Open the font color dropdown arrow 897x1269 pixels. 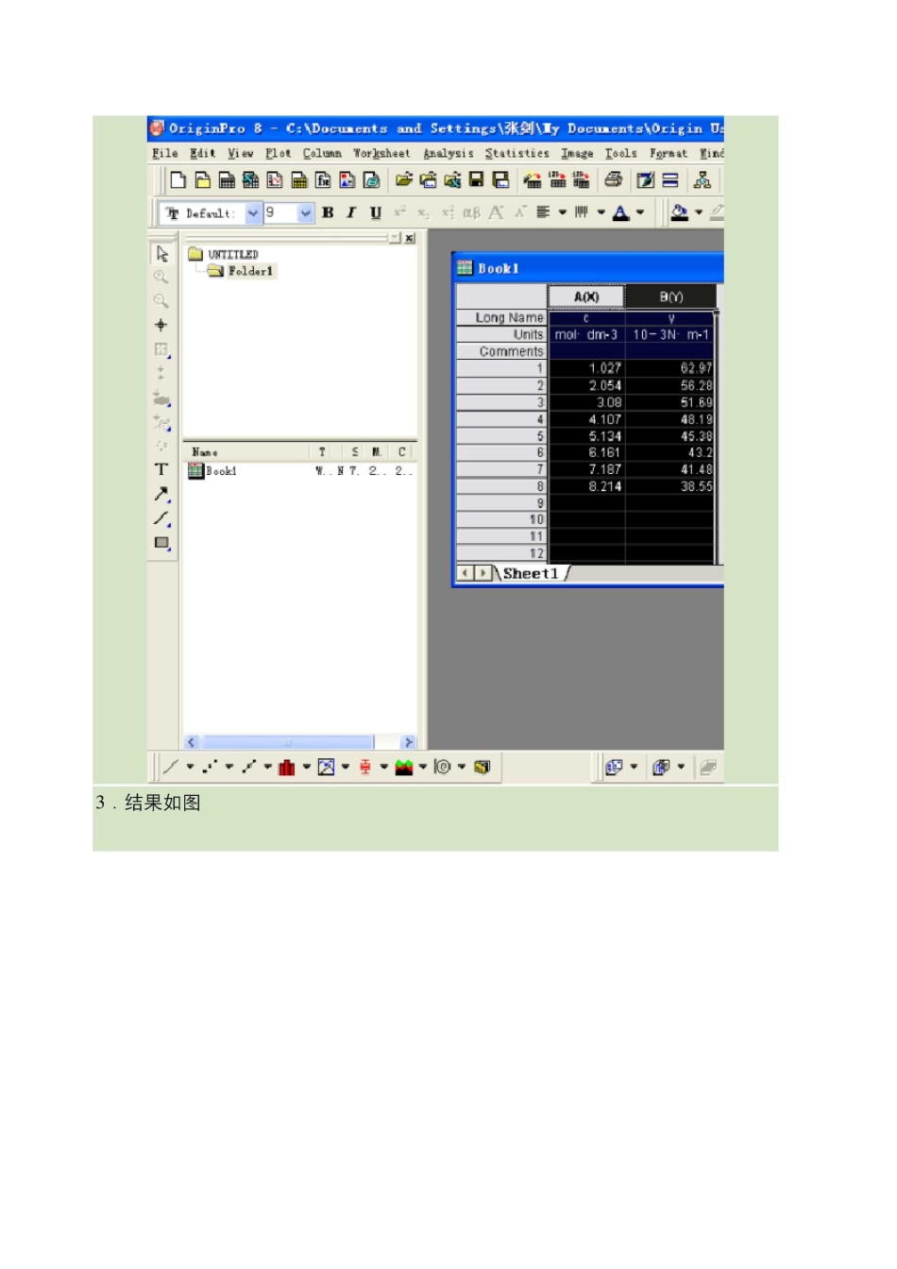pyautogui.click(x=640, y=212)
